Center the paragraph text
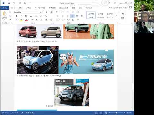Screen dimensions: 154x115 (x=63, y=16)
